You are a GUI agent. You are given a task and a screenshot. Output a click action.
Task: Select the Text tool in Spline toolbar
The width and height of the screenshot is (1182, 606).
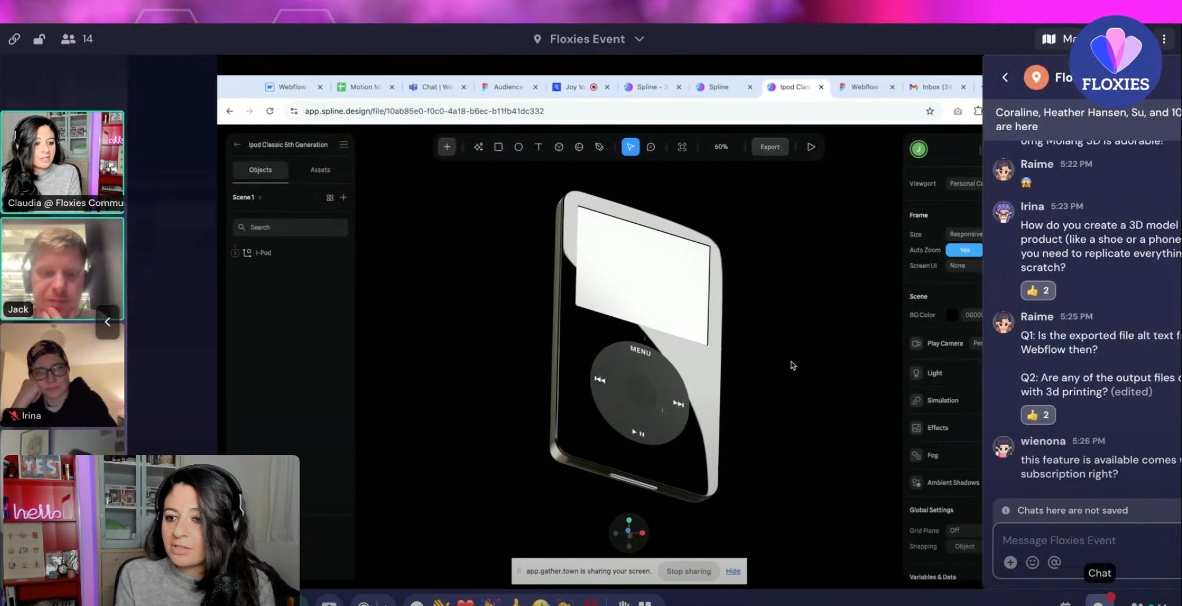(538, 147)
